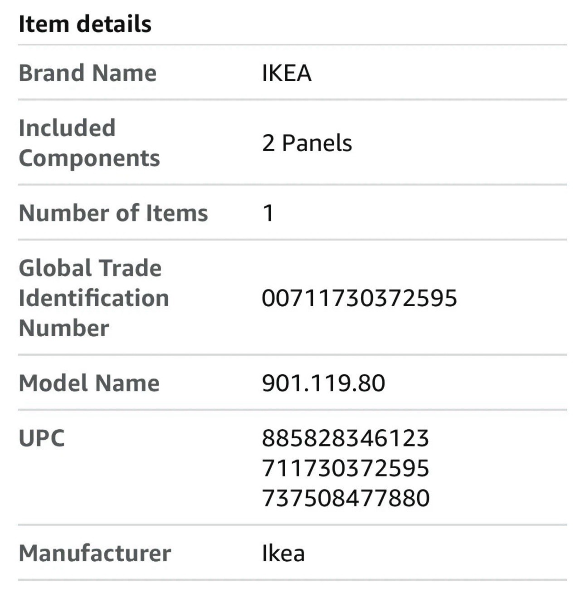The image size is (585, 603).
Task: Click UPC code 885828346123
Action: [346, 438]
